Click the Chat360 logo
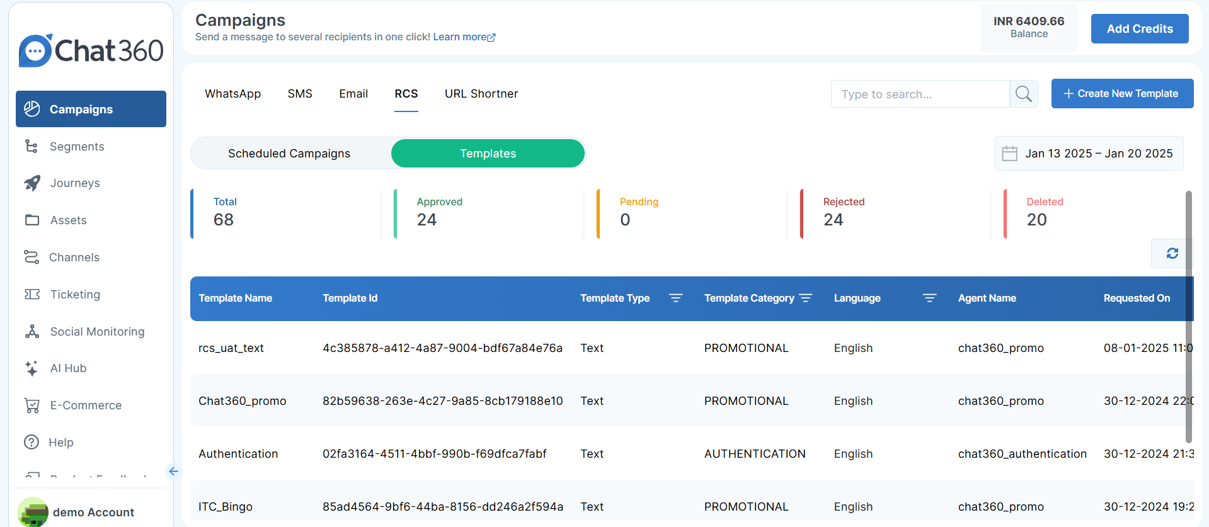The width and height of the screenshot is (1209, 527). pos(91,50)
